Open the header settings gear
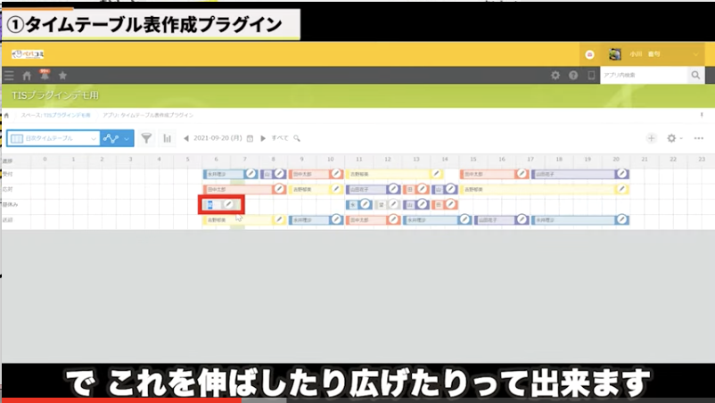This screenshot has height=403, width=715. (x=555, y=76)
